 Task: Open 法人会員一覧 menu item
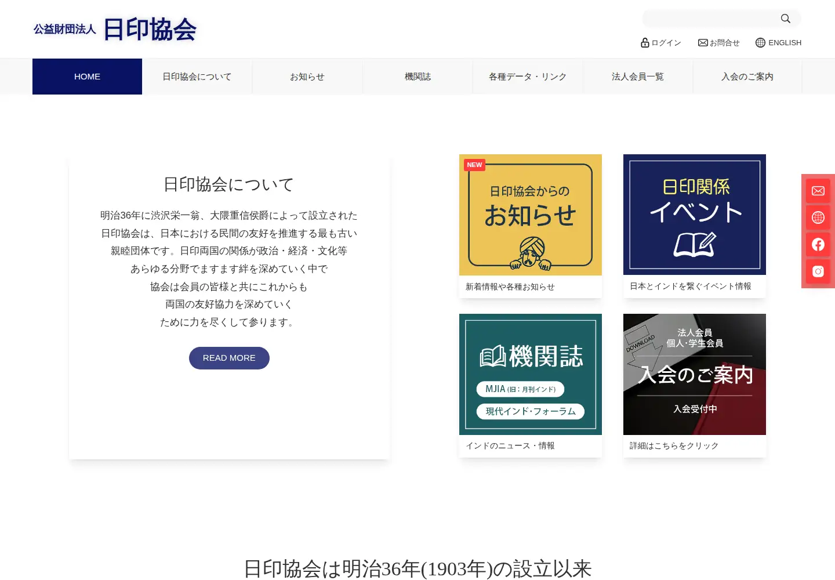638,77
